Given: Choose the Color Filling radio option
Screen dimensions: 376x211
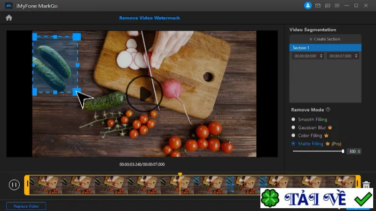Looking at the screenshot, I should [293, 135].
